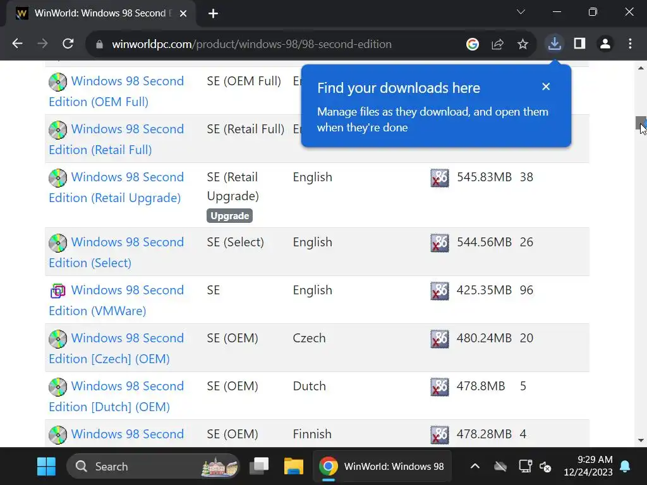Dismiss the 'Find your downloads here' popup
The height and width of the screenshot is (485, 647).
pyautogui.click(x=546, y=87)
